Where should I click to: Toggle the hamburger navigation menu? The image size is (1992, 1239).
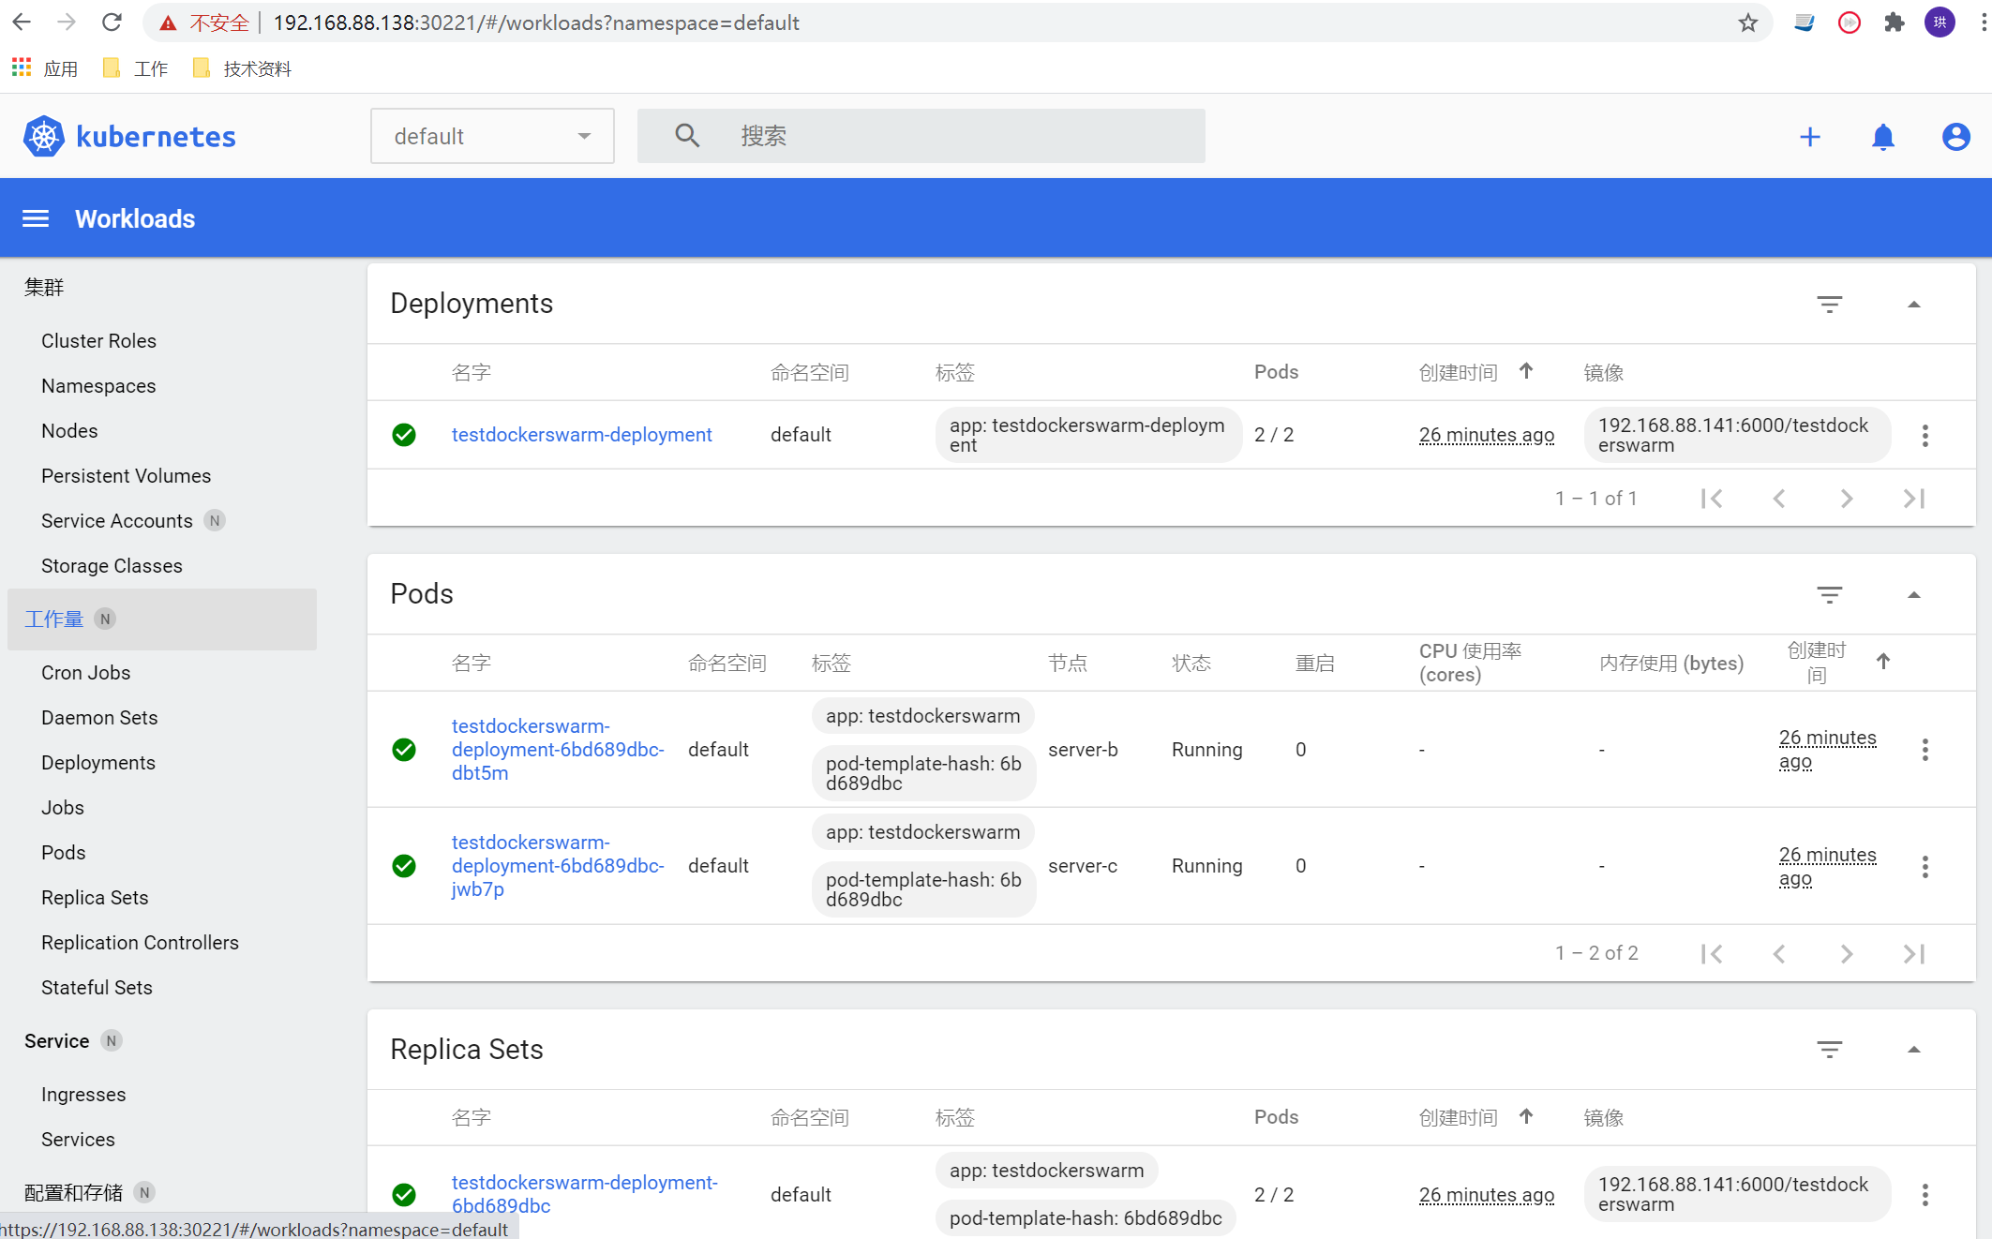pyautogui.click(x=36, y=218)
